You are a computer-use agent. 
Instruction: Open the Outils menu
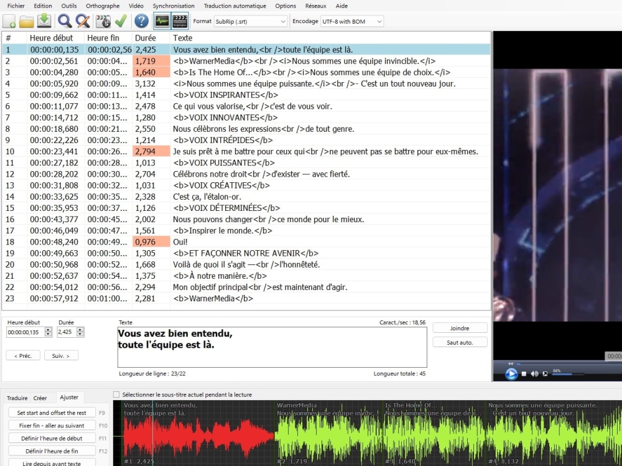(69, 6)
